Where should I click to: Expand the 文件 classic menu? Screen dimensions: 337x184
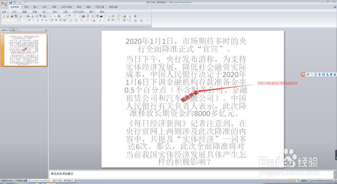[15, 12]
